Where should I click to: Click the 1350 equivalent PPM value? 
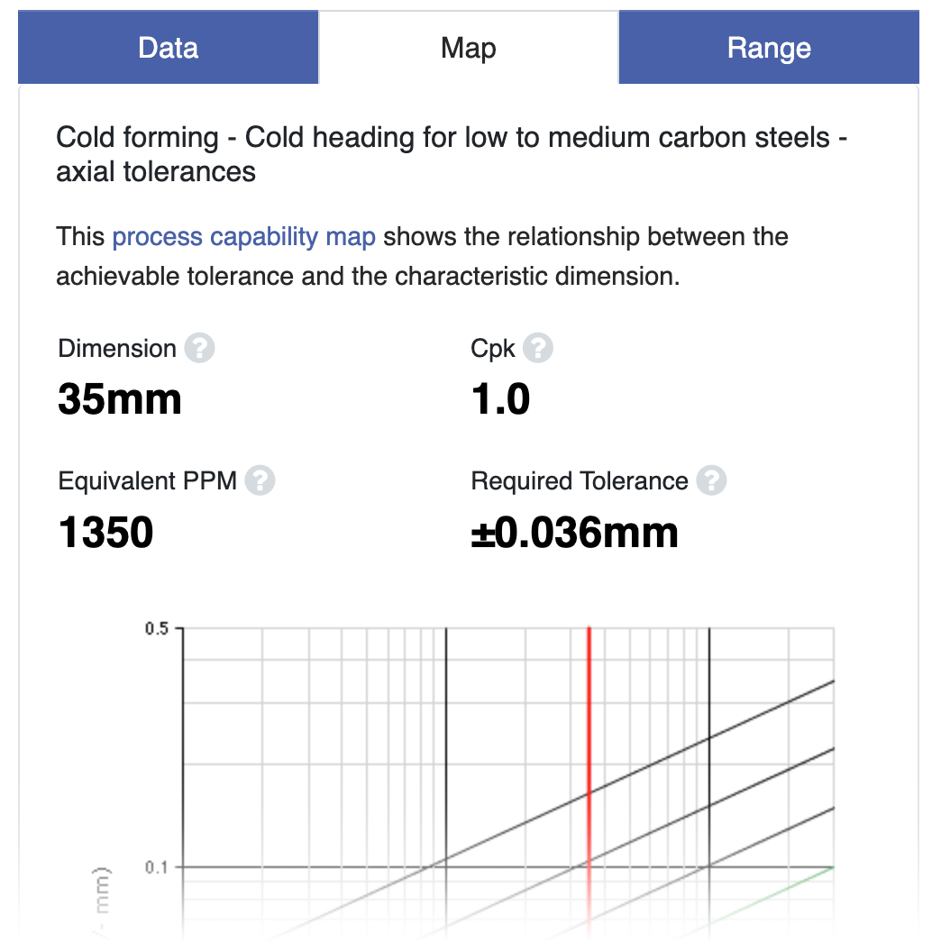(105, 533)
